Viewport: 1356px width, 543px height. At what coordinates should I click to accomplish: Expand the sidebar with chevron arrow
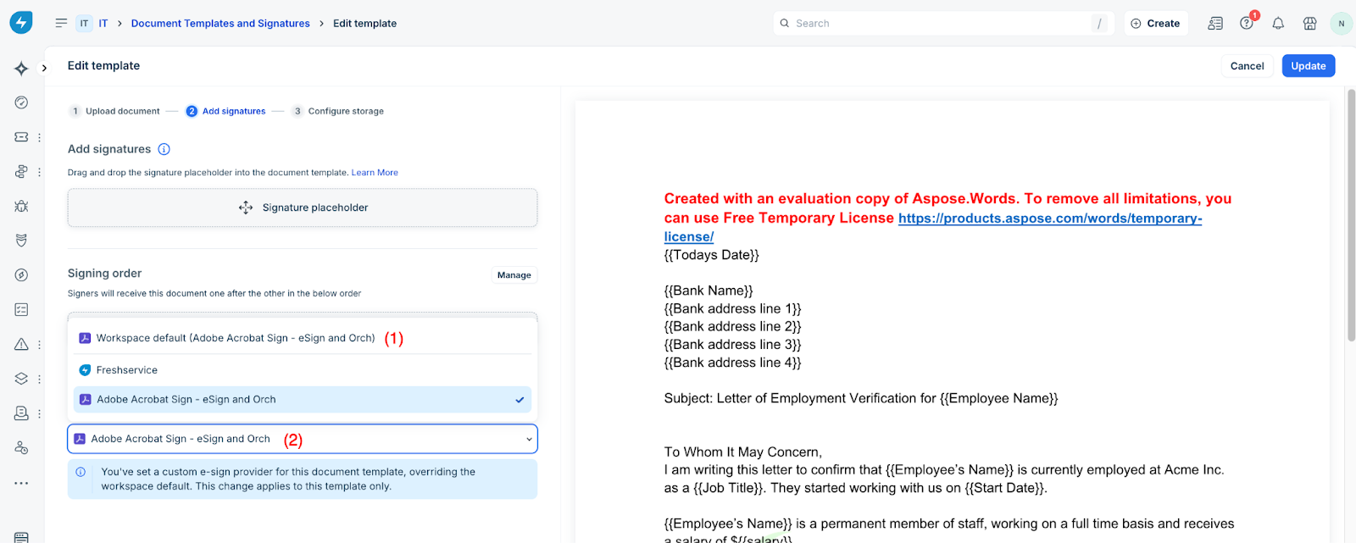[44, 69]
